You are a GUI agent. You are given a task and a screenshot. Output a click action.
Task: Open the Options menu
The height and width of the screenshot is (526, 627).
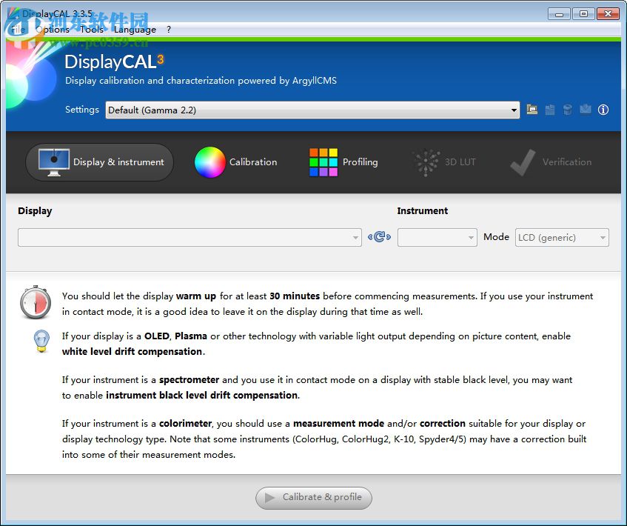[x=53, y=29]
